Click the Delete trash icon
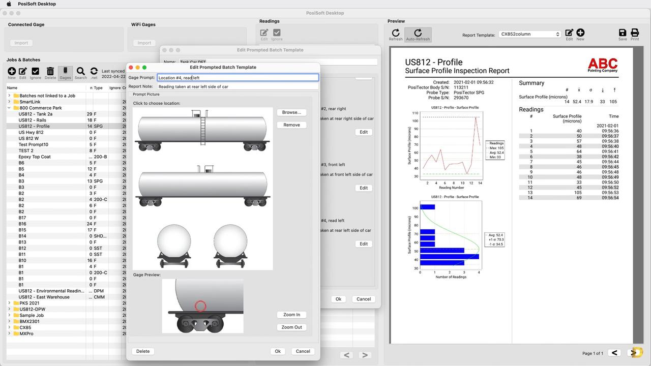The width and height of the screenshot is (651, 366). (50, 72)
